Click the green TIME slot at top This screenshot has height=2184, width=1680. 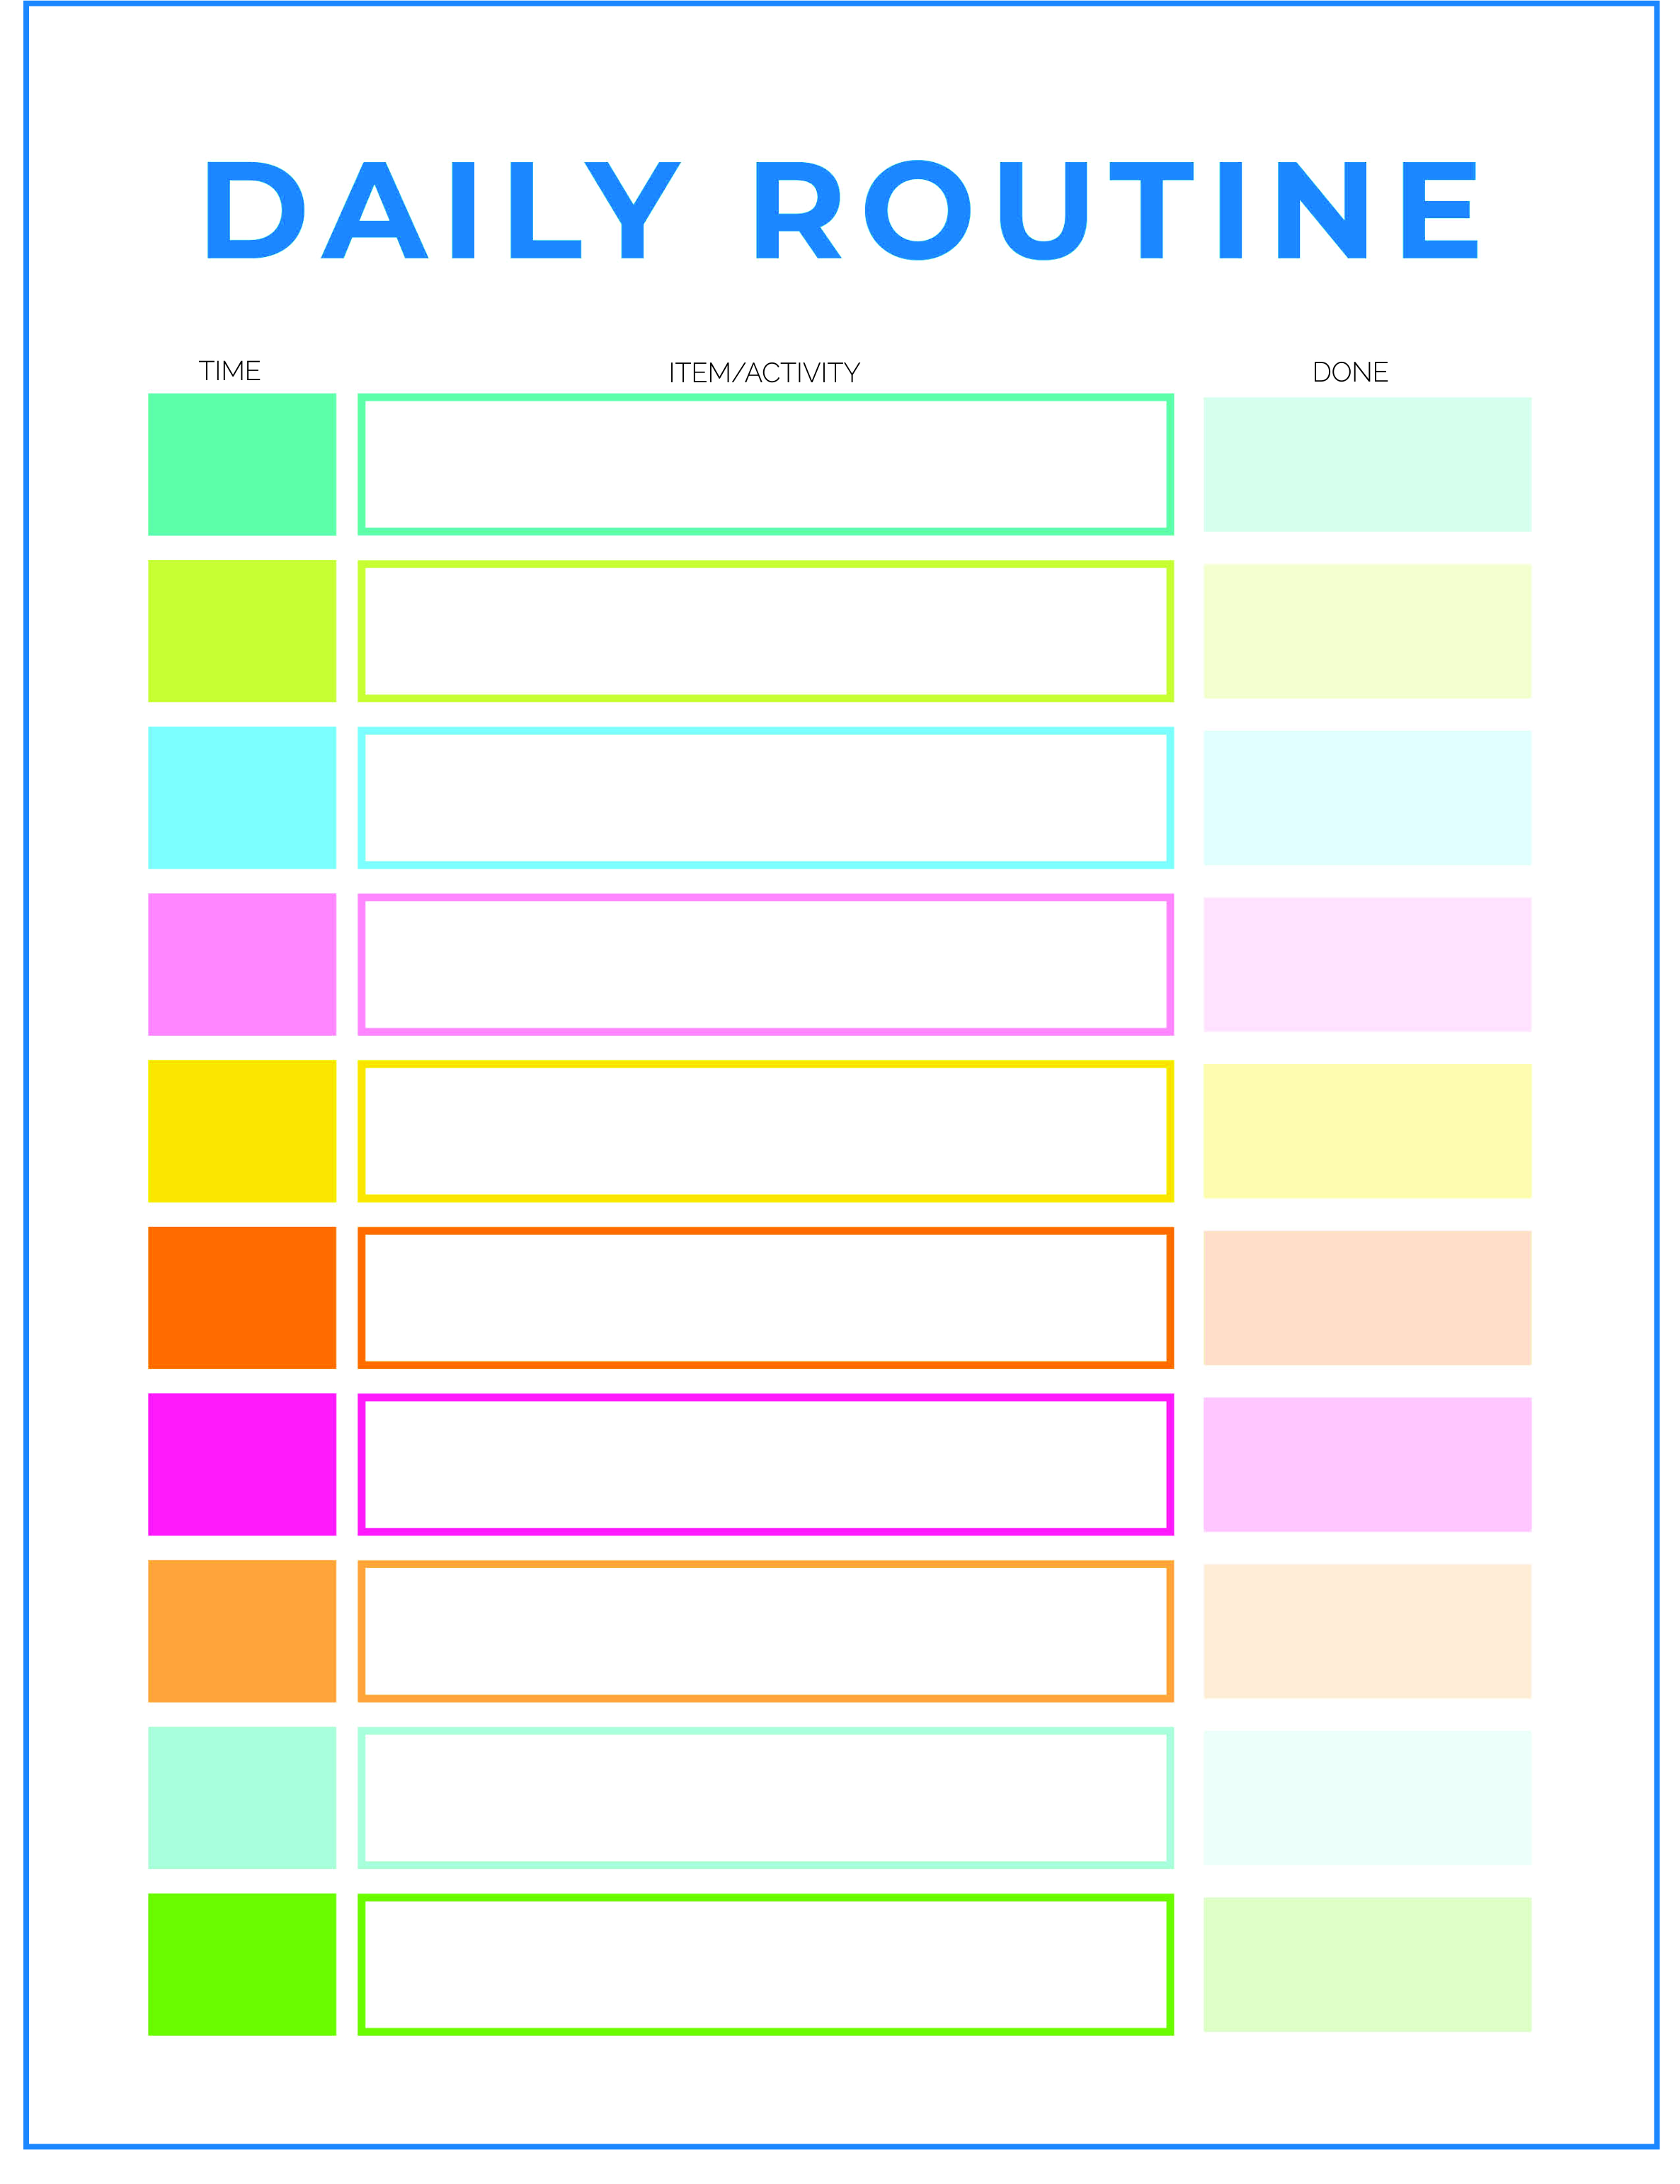click(x=239, y=433)
